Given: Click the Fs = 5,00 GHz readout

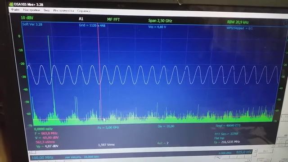Looking at the screenshot, I should (x=108, y=127).
